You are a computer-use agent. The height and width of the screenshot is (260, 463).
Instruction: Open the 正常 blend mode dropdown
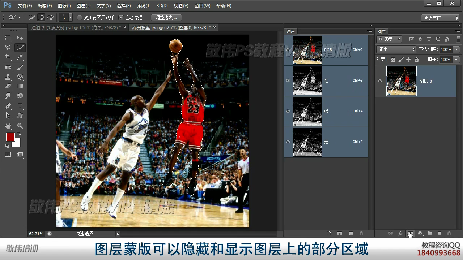point(396,49)
